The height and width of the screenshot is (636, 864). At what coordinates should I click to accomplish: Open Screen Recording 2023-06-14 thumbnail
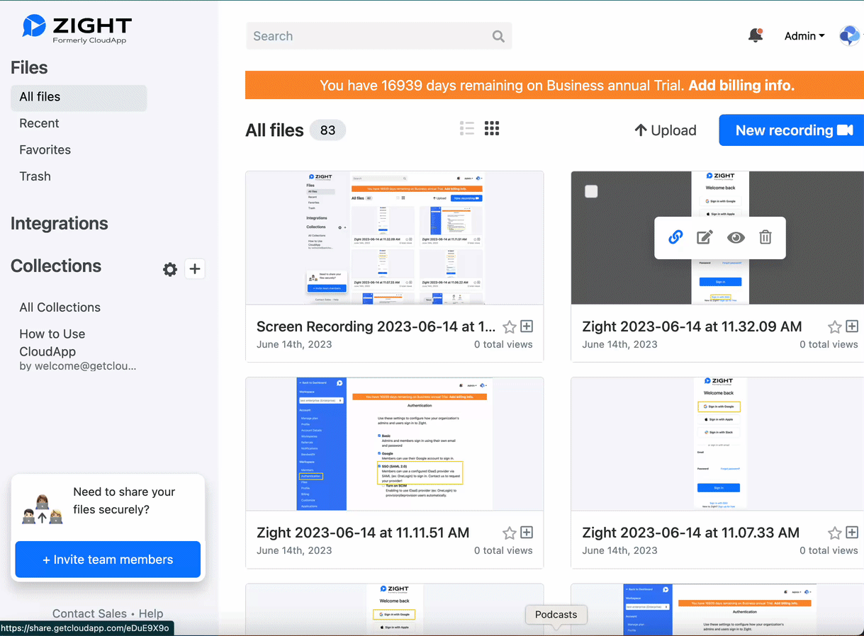(394, 238)
